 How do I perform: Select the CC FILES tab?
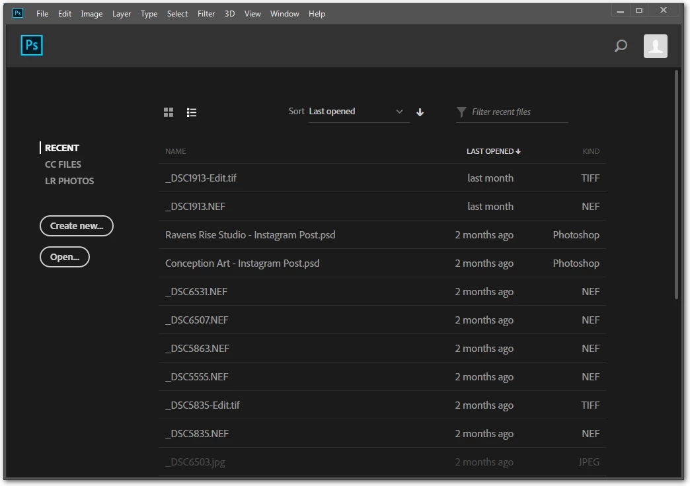point(63,164)
